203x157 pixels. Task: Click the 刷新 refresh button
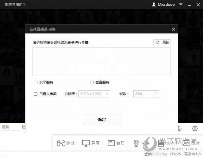162,42
